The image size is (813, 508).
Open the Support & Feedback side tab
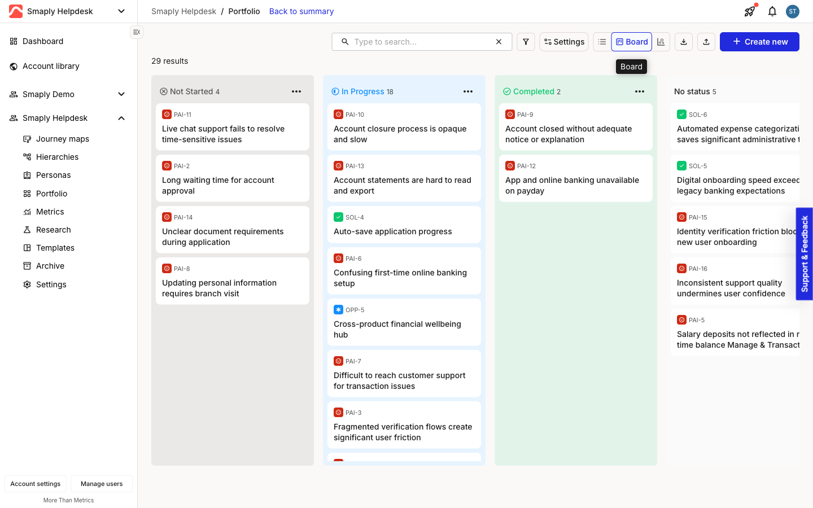click(805, 254)
